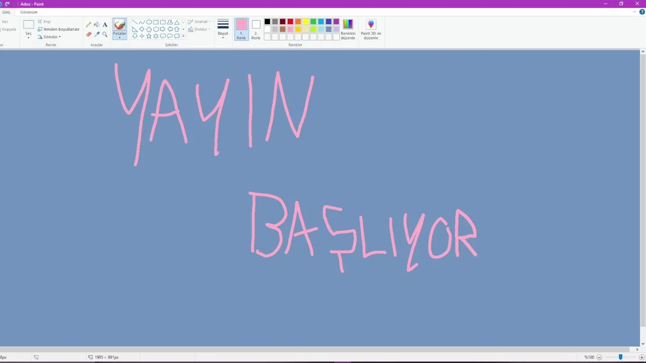This screenshot has width=646, height=363.
Task: Click the Kes cut button
Action: [x=5, y=22]
